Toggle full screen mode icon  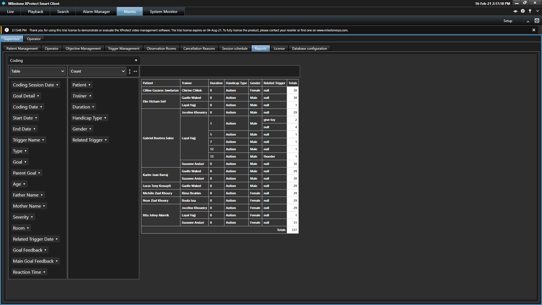pyautogui.click(x=537, y=21)
